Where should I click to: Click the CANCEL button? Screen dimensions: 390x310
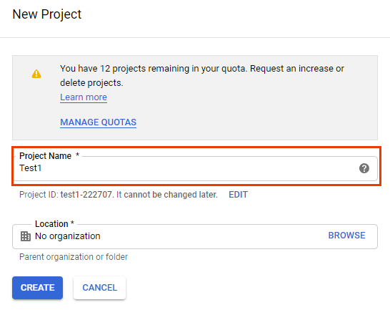pyautogui.click(x=99, y=288)
